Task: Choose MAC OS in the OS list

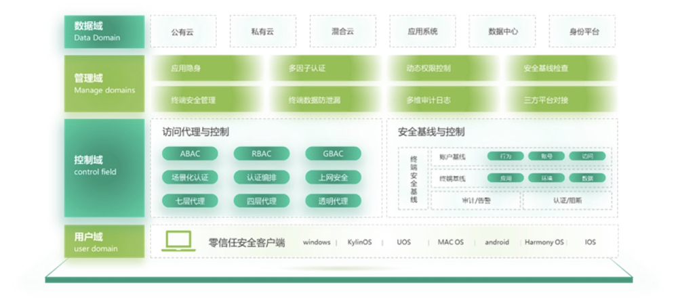Action: (451, 242)
